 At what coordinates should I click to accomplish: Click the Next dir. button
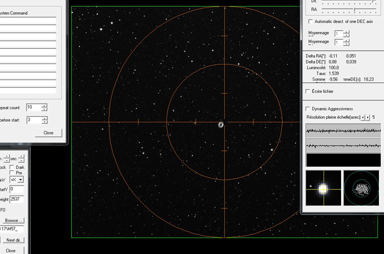(13, 240)
